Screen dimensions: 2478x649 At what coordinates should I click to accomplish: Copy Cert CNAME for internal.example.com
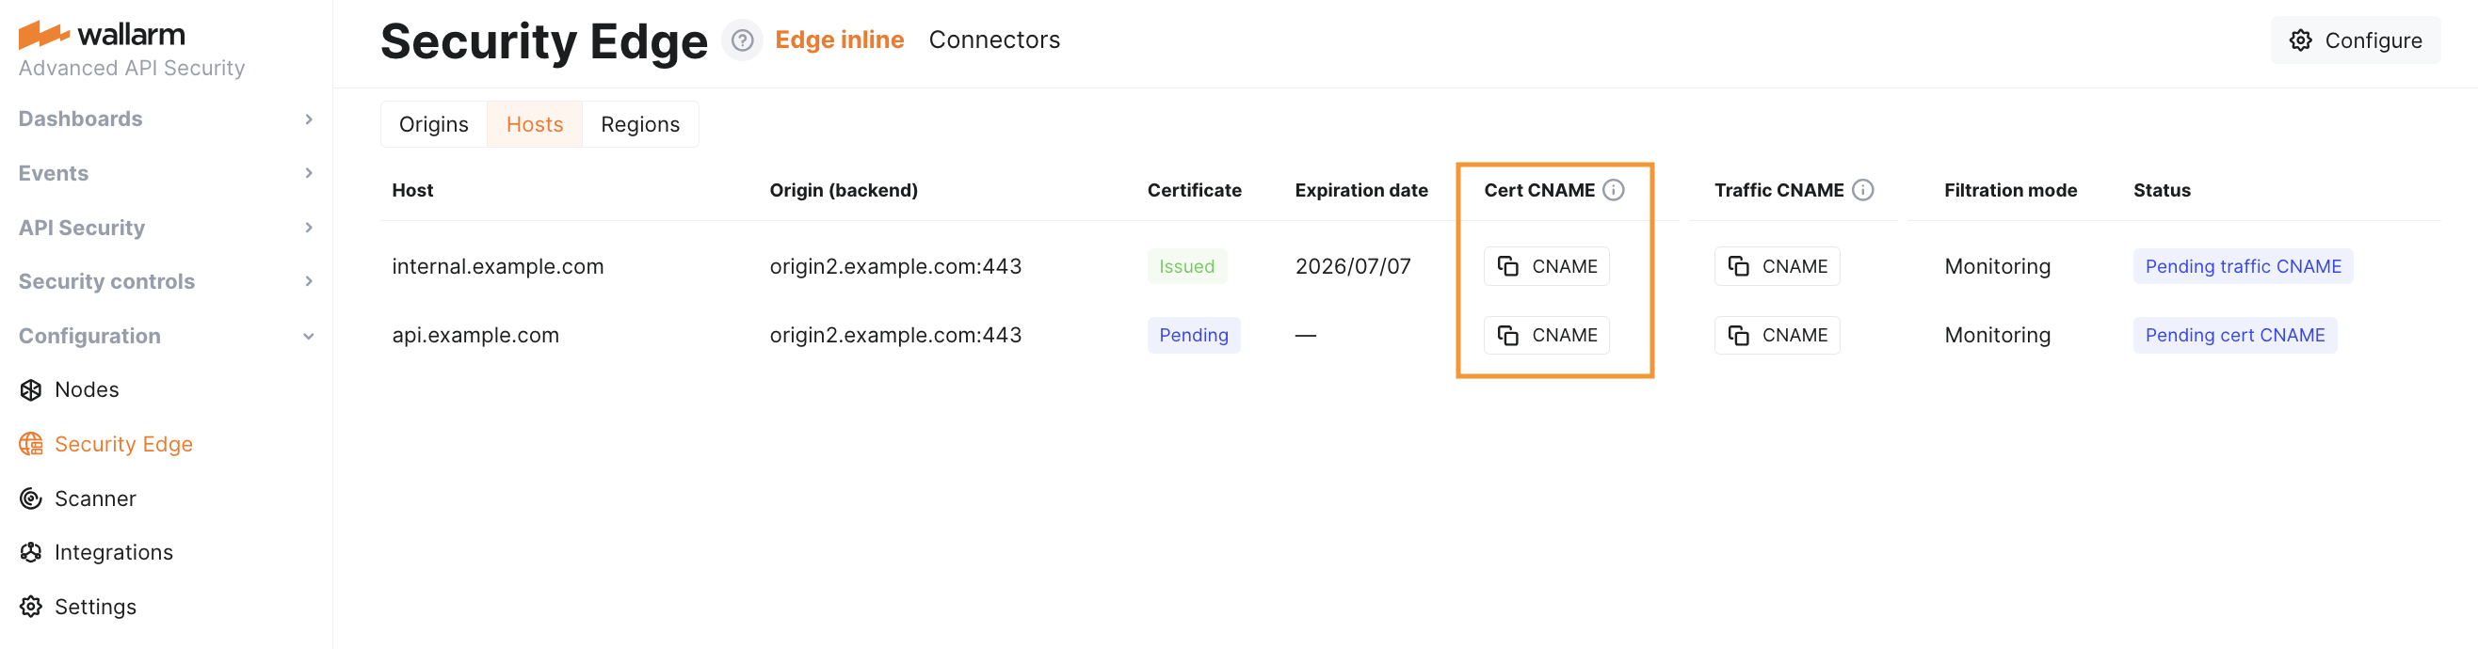click(x=1546, y=266)
